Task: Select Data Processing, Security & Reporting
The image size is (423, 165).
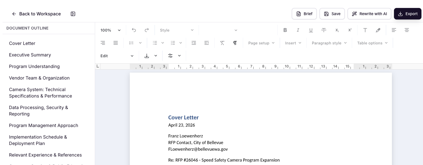Action: click(39, 111)
